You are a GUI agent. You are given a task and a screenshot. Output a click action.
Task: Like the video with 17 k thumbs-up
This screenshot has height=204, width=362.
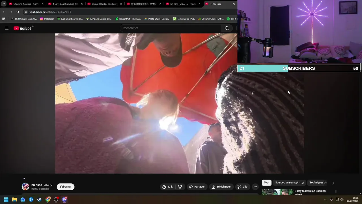pyautogui.click(x=167, y=187)
